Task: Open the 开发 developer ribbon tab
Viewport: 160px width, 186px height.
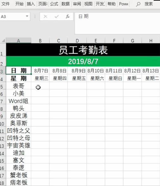Action: click(100, 4)
